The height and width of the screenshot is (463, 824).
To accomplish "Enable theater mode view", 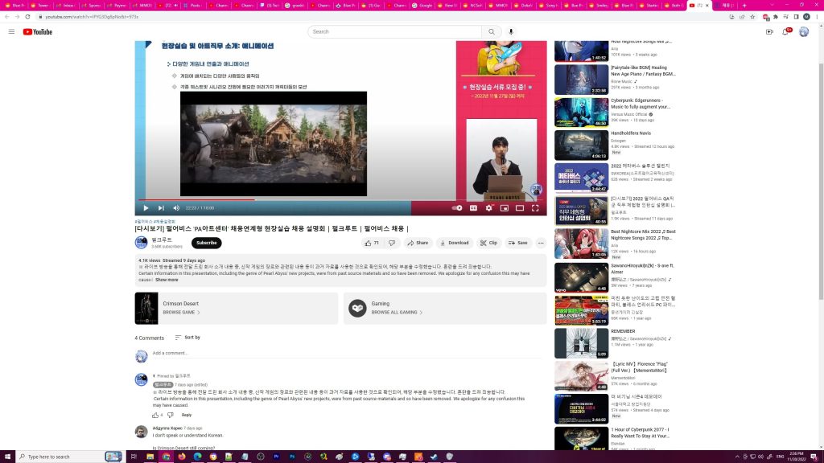I will coord(520,208).
